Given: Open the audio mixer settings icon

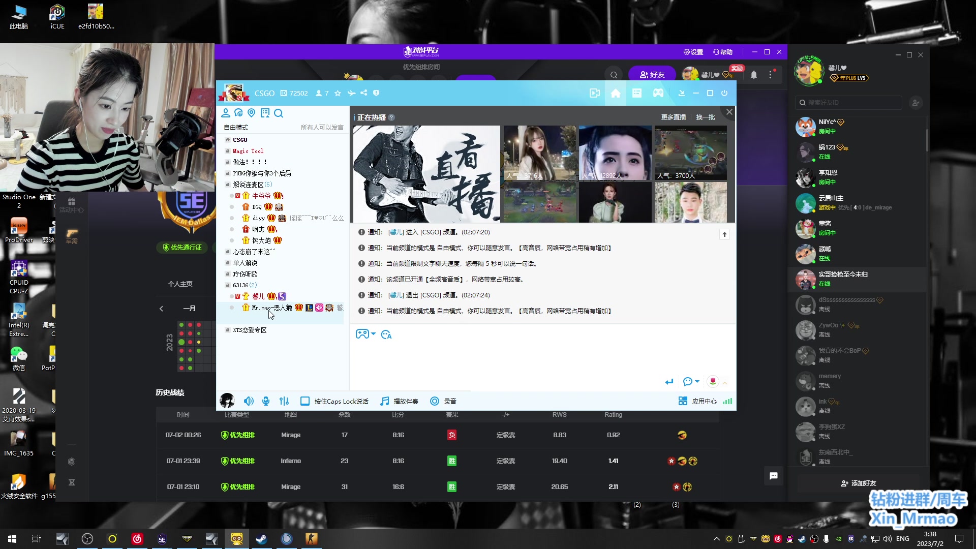Looking at the screenshot, I should coord(284,401).
